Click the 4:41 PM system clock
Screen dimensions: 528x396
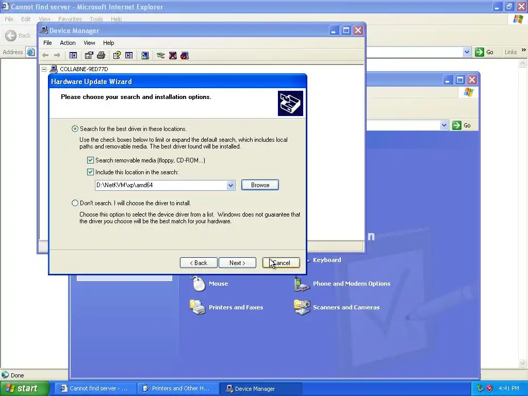(x=509, y=388)
